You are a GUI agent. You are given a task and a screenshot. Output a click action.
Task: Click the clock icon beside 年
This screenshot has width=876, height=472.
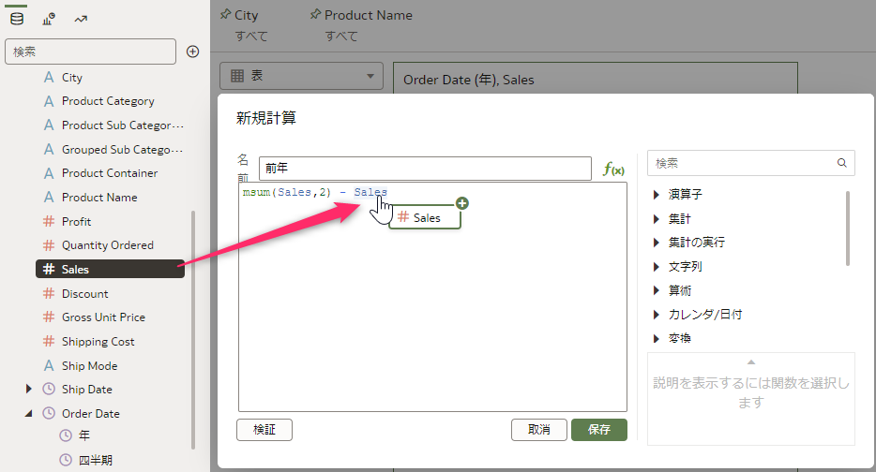[x=66, y=435]
